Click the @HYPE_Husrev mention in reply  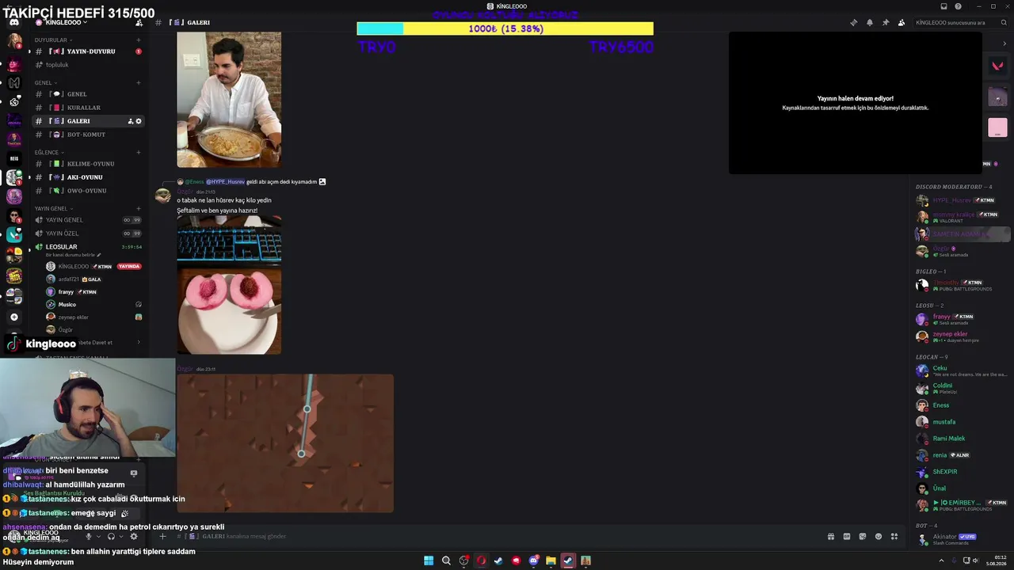tap(225, 182)
